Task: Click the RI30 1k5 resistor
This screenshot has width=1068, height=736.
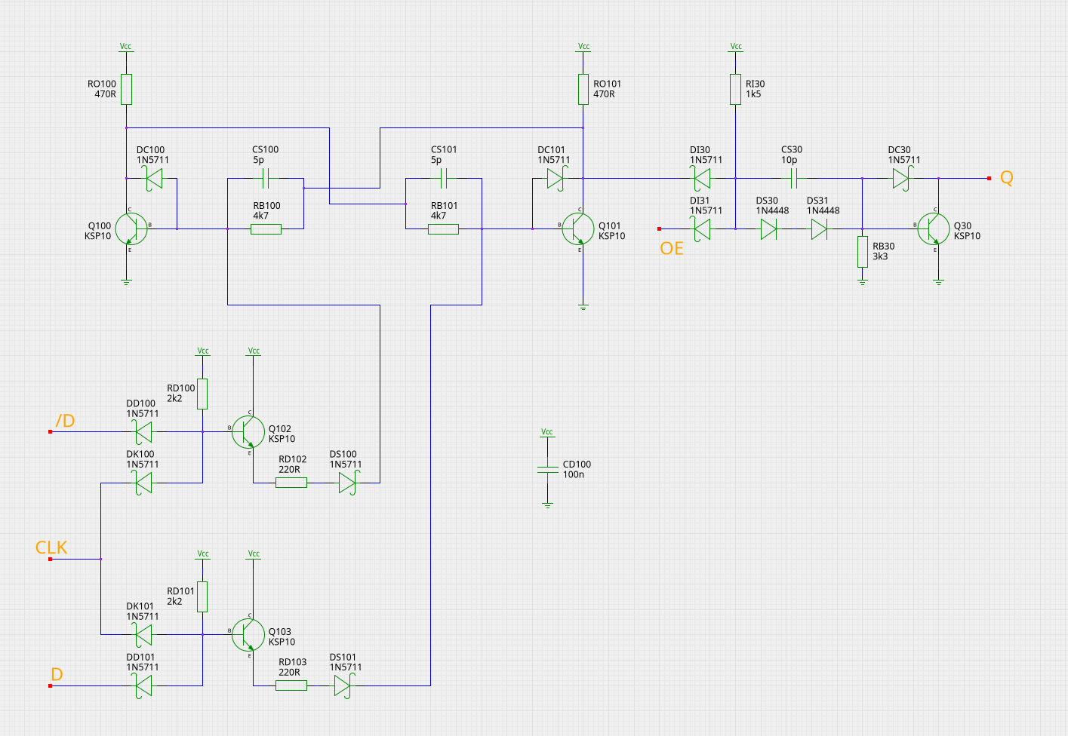Action: click(x=735, y=89)
